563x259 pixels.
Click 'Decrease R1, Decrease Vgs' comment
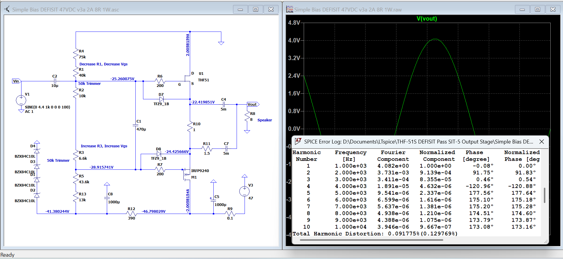[x=103, y=64]
